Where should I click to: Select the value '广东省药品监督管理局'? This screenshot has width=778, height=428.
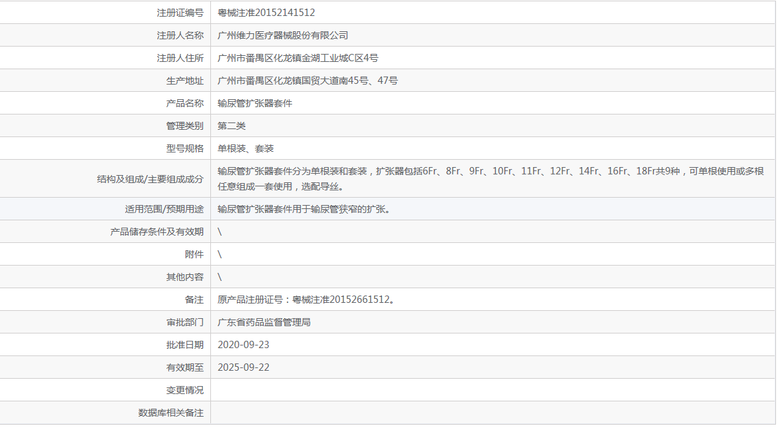pyautogui.click(x=264, y=322)
